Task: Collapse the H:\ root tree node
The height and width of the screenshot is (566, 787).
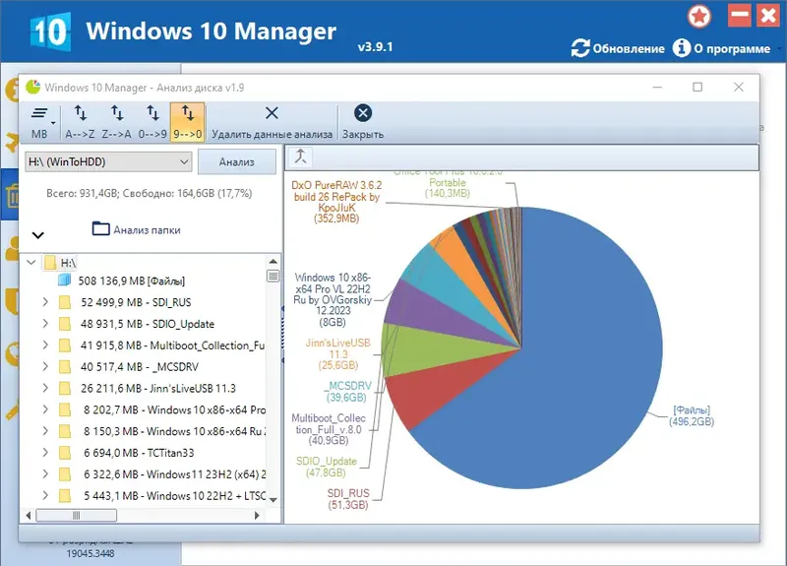Action: click(31, 262)
